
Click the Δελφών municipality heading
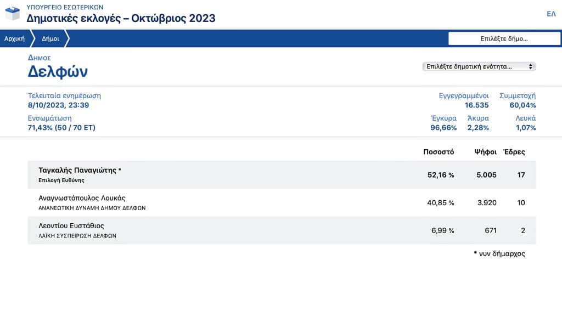[58, 72]
